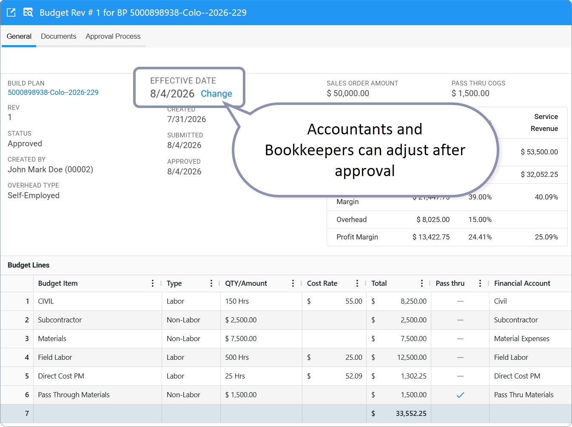This screenshot has width=572, height=427.
Task: Open build plan 5000898938-Colo--2026-229 link
Action: (53, 92)
